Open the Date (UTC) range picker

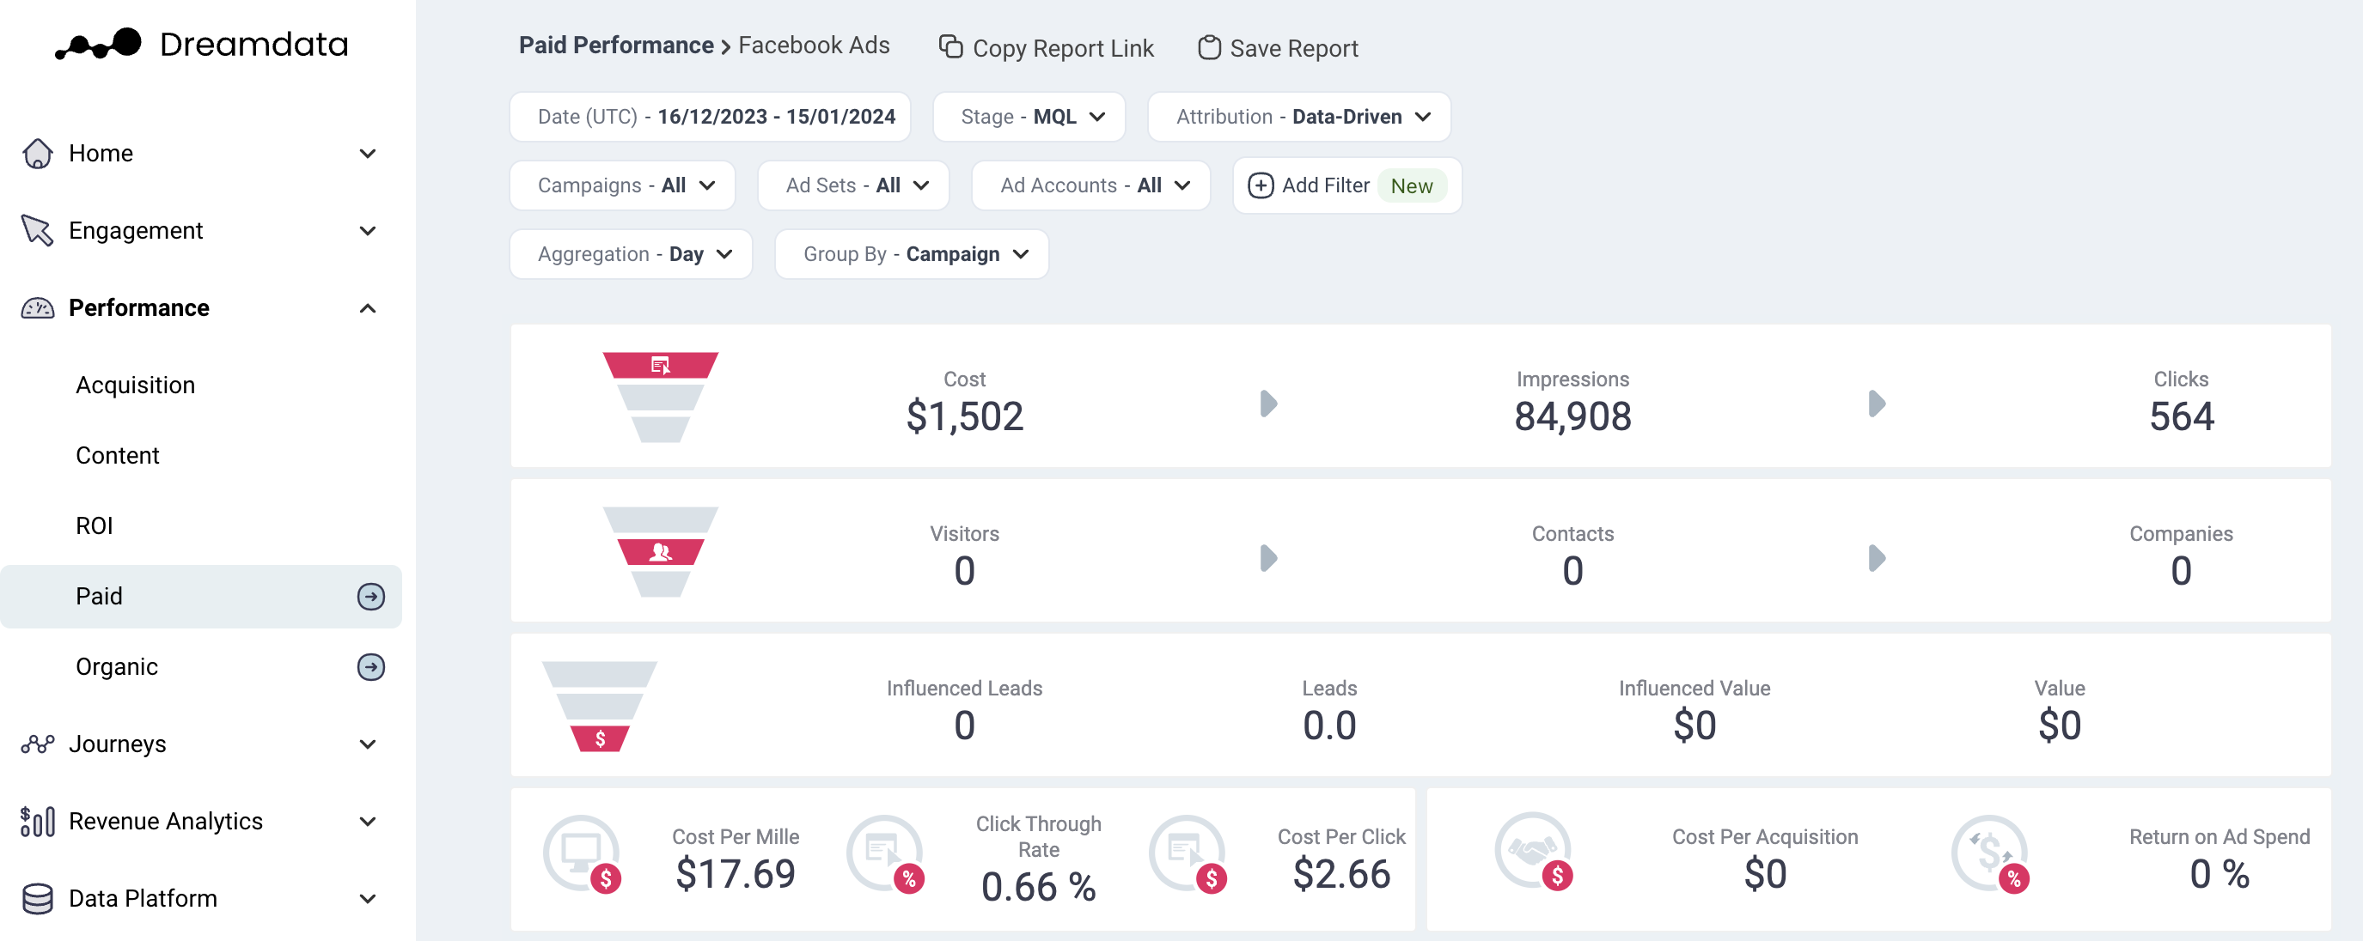(x=710, y=117)
